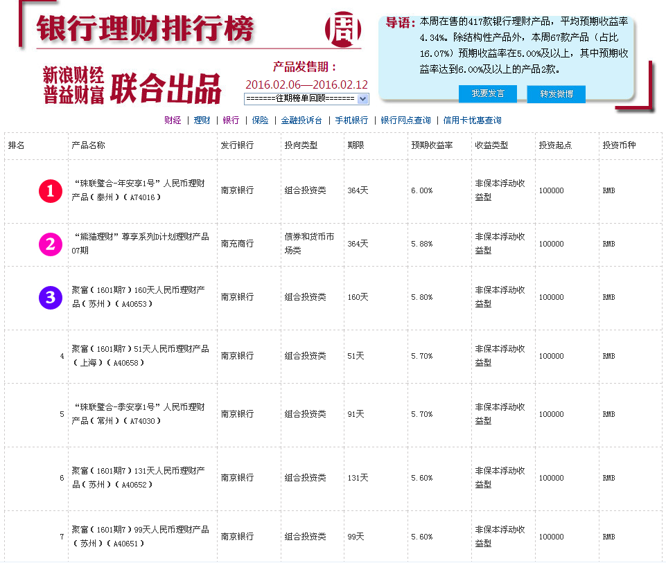Viewport: 666px width, 563px height.
Task: Open the 手机银行 link
Action: tap(351, 120)
